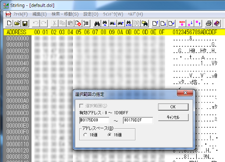Open the 設定(O) menu
225x162 pixels.
point(91,14)
